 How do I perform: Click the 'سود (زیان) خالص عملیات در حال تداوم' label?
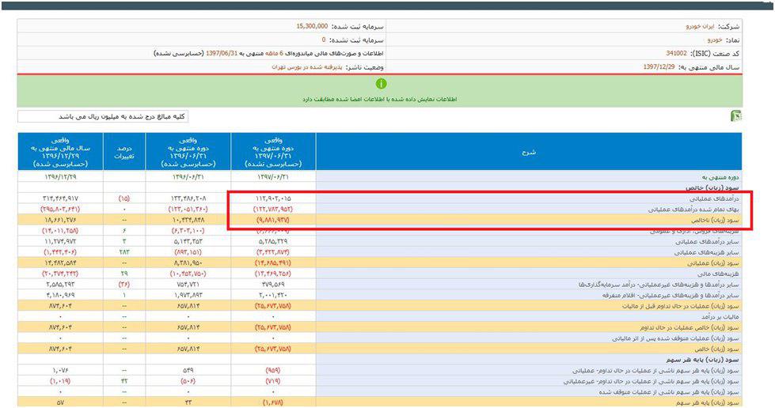pos(690,328)
